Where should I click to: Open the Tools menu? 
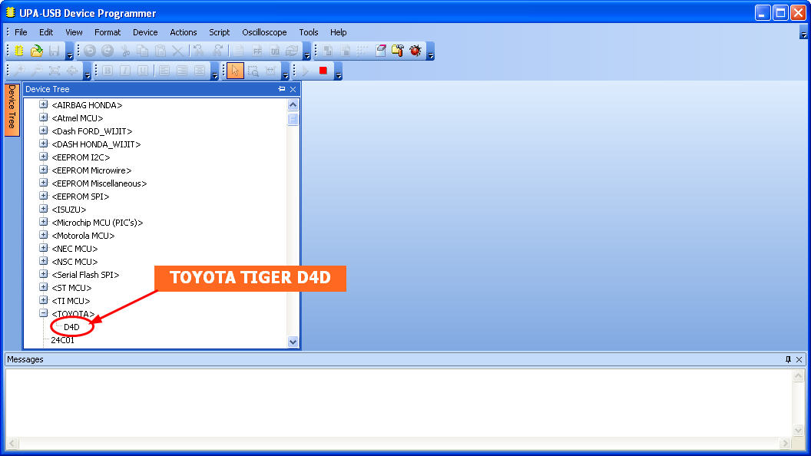pyautogui.click(x=309, y=32)
